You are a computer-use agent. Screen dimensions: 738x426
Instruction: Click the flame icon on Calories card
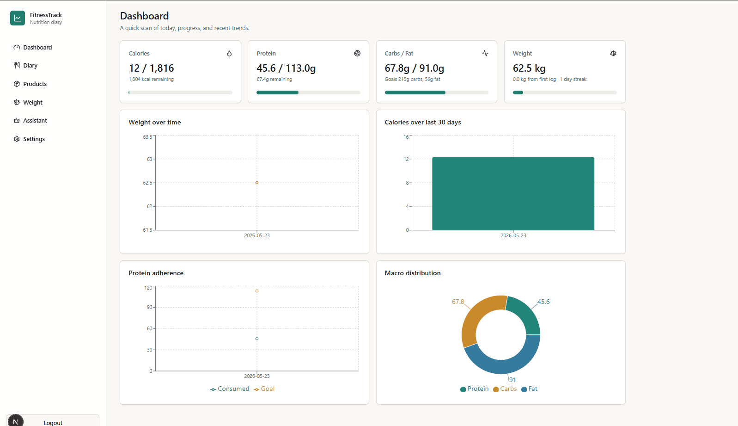[x=229, y=53]
